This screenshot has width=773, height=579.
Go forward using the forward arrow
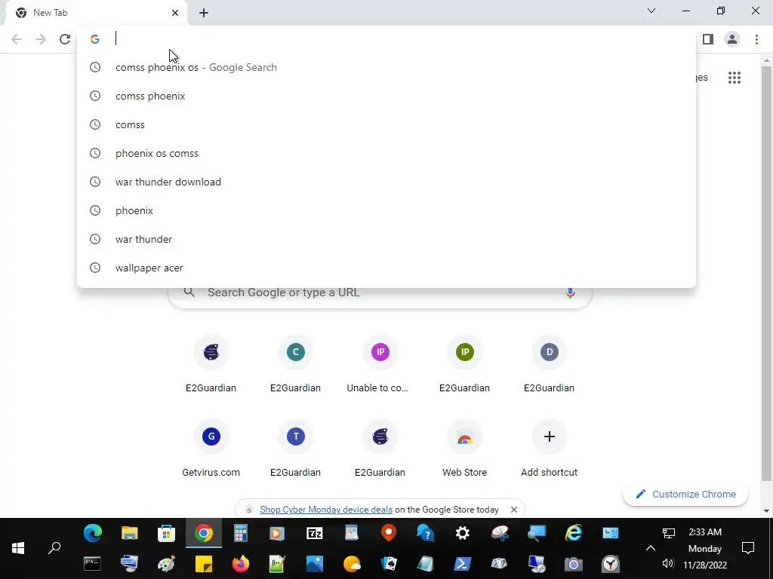pyautogui.click(x=41, y=39)
